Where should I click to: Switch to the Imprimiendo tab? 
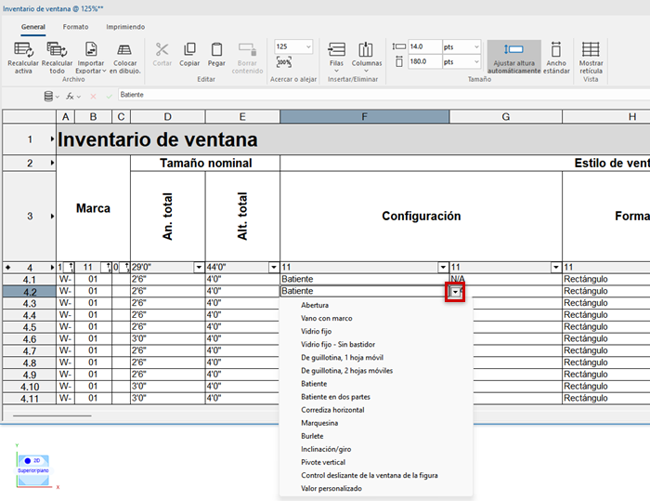click(124, 28)
